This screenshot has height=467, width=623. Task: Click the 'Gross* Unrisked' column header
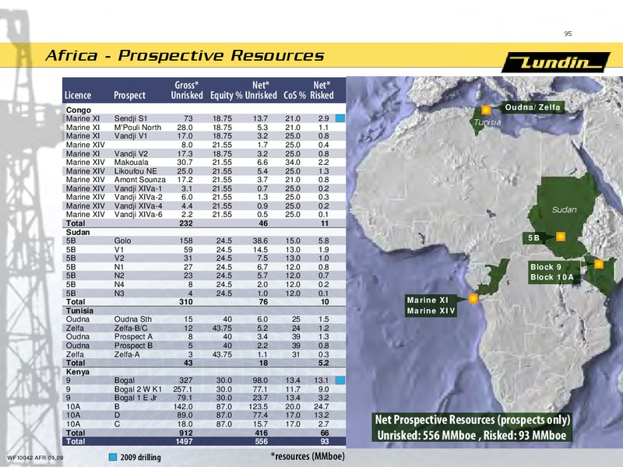187,90
